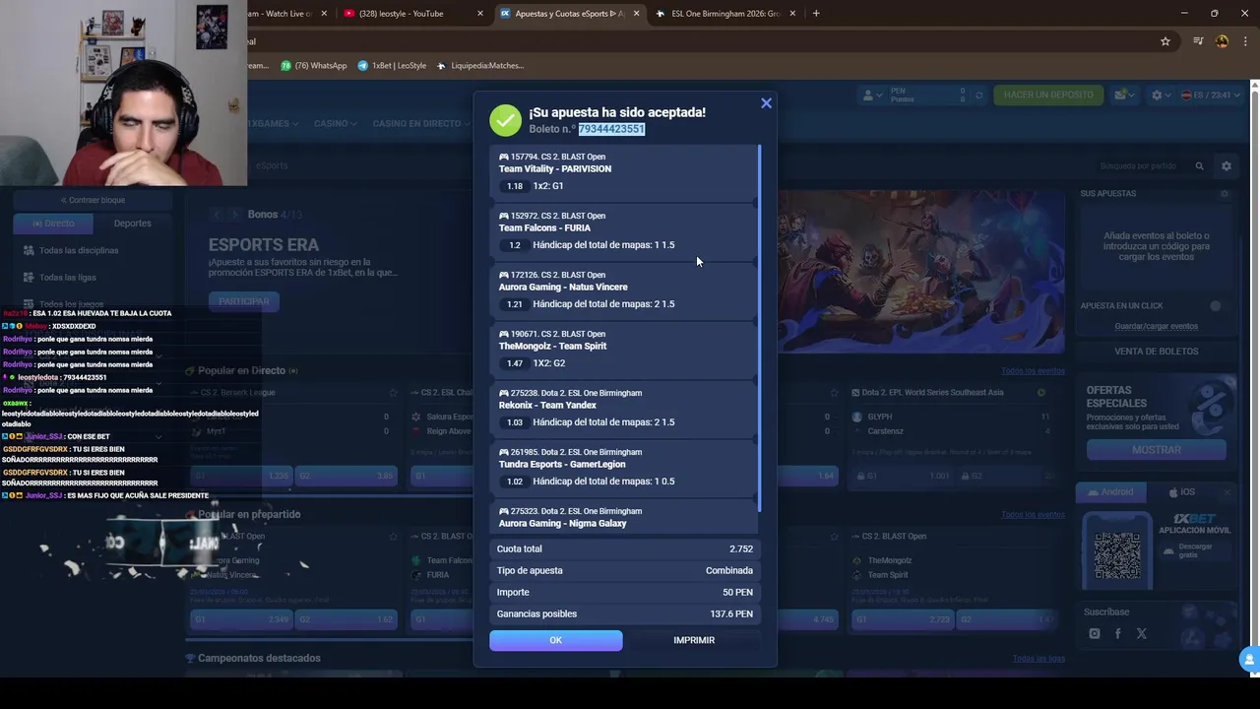The width and height of the screenshot is (1260, 709).
Task: Refresh the PEN balance
Action: click(978, 96)
